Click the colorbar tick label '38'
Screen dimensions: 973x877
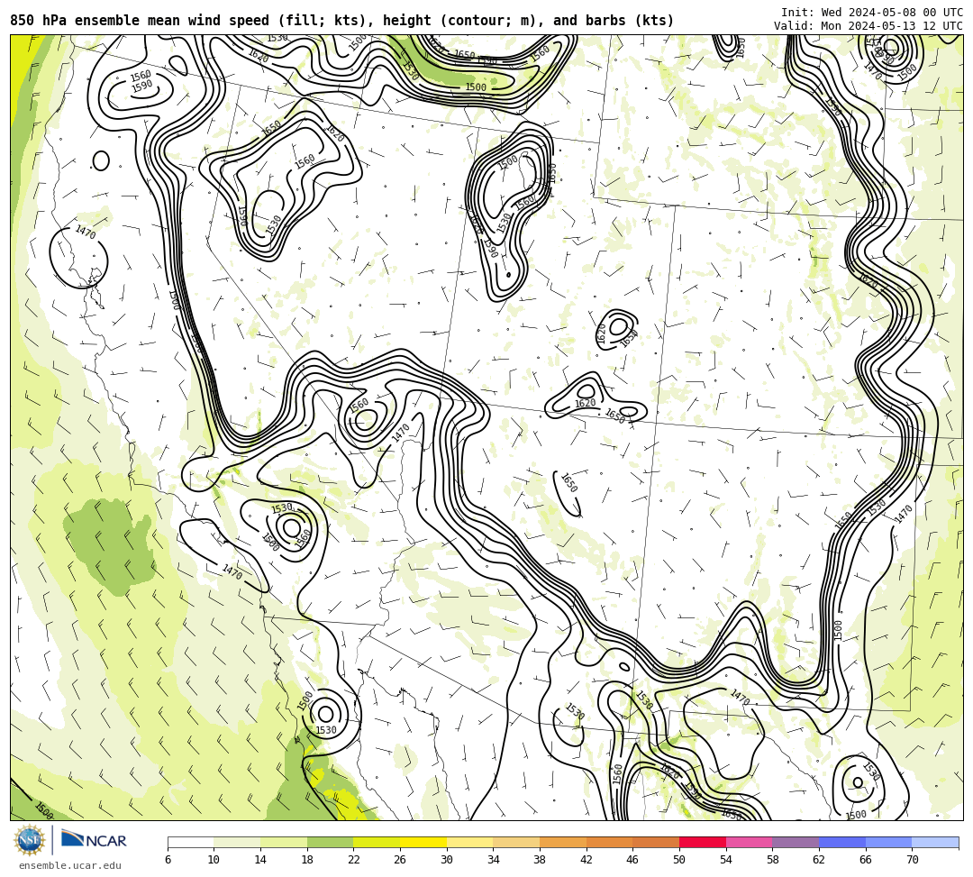pyautogui.click(x=540, y=860)
